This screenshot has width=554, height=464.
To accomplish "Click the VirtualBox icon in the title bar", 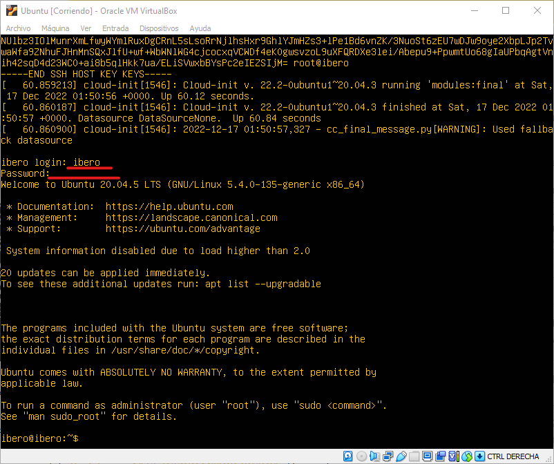I will (x=11, y=10).
